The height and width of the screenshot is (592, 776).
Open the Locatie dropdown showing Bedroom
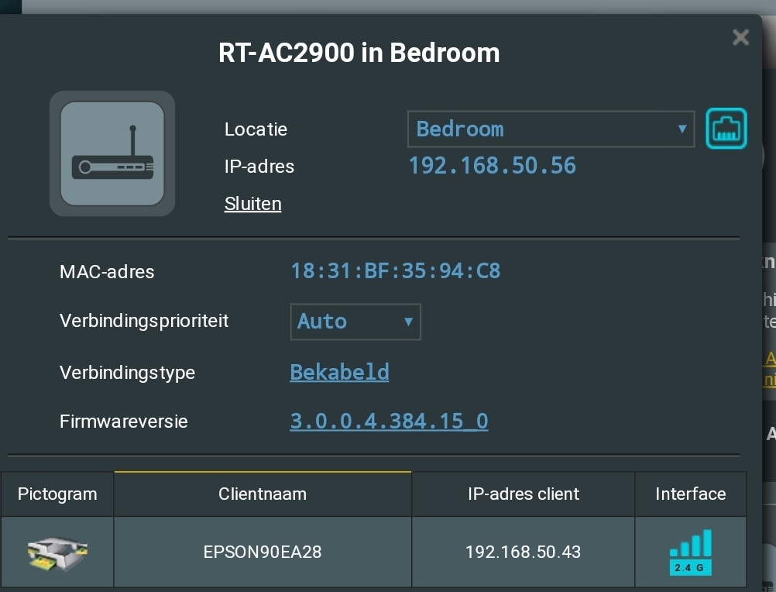[x=551, y=129]
